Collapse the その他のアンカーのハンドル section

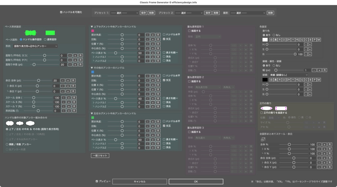point(92,68)
